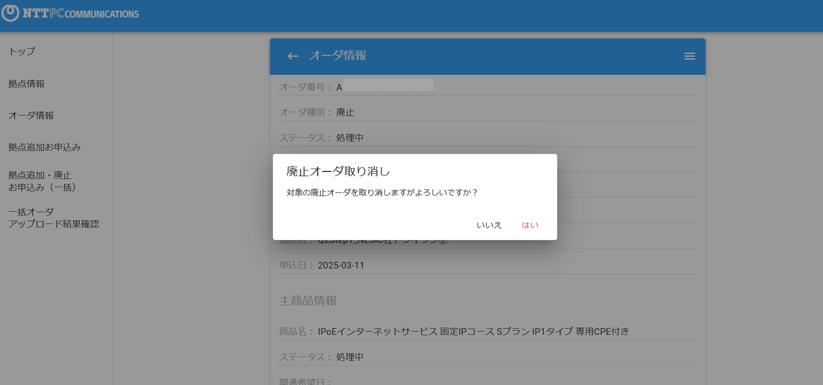Image resolution: width=823 pixels, height=385 pixels.
Task: Click the 廃止オーダ取り消し dialog title
Action: click(338, 171)
